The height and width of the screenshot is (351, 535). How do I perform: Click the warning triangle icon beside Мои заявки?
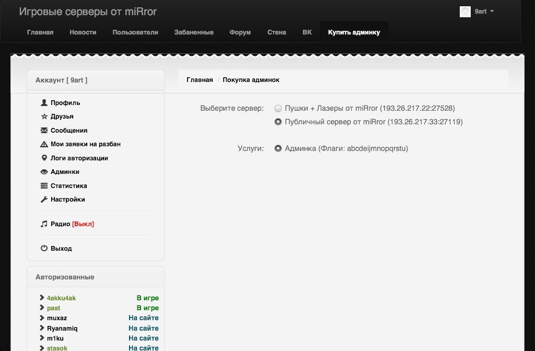(44, 144)
